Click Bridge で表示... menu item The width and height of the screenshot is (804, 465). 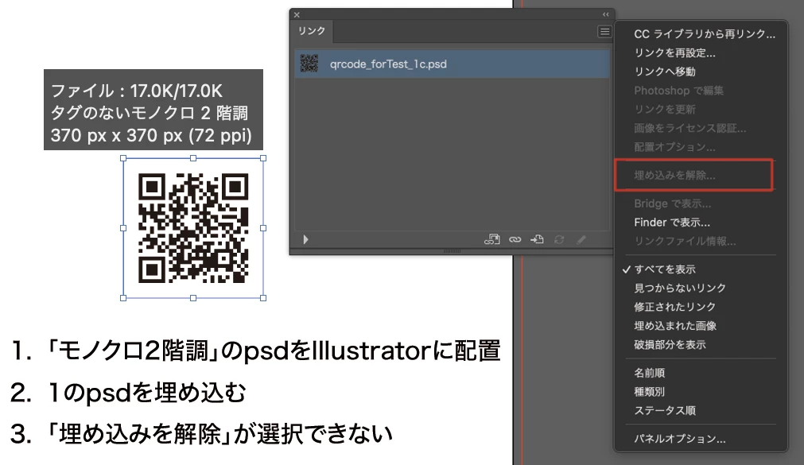pos(672,203)
